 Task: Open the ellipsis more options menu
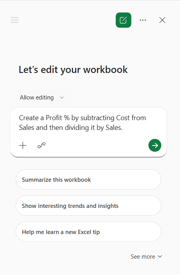[143, 20]
